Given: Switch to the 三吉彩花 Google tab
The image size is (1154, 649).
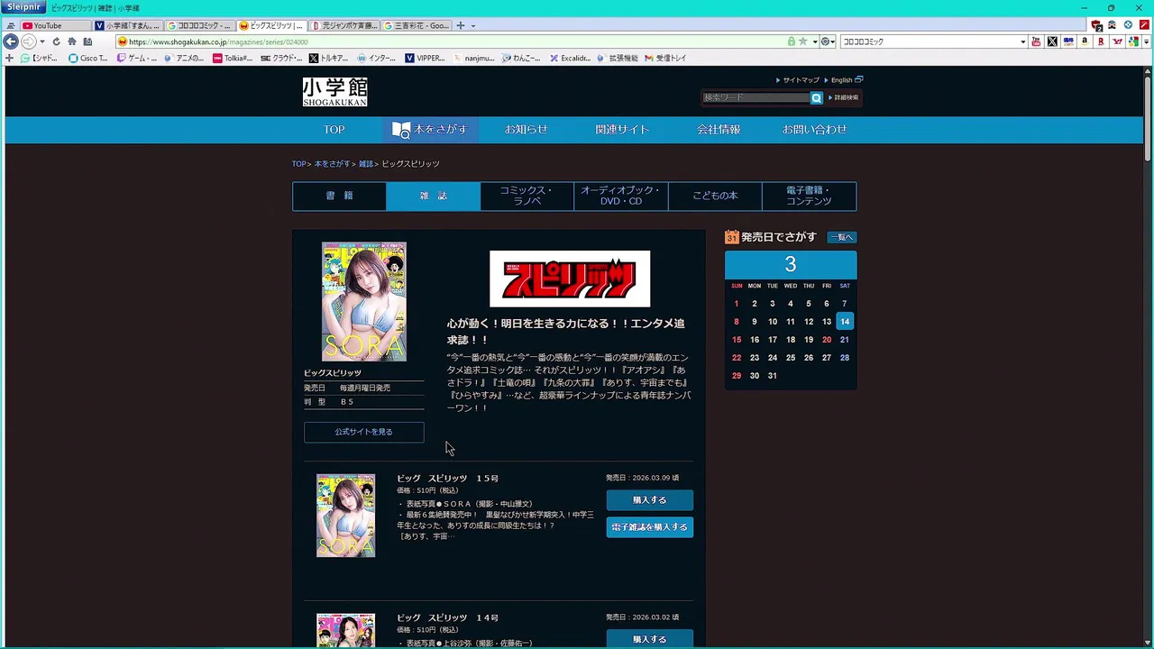Looking at the screenshot, I should pyautogui.click(x=417, y=25).
